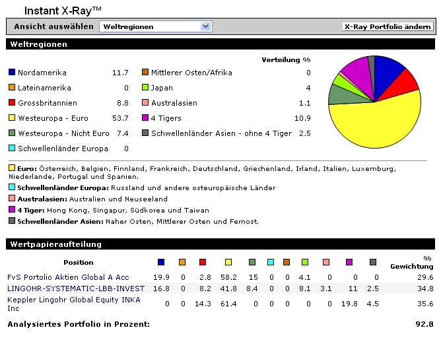The height and width of the screenshot is (338, 441).
Task: Click grey Schwellenländer Asien - ohne 4 Tiger swatch
Action: click(x=145, y=133)
